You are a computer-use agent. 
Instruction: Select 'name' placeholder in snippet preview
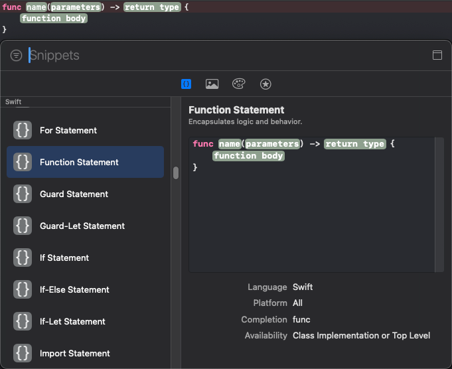[x=230, y=143]
